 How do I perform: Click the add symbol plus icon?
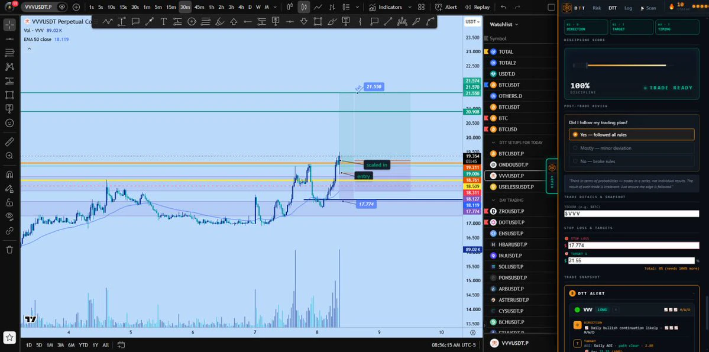click(x=76, y=7)
